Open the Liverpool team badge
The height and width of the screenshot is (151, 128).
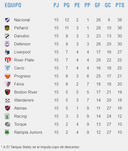tap(7, 52)
